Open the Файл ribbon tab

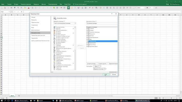click(x=3, y=4)
